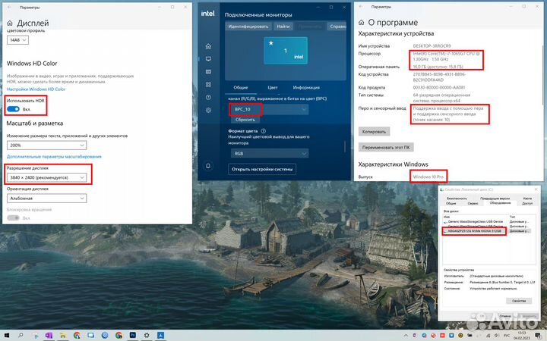Go back with the arrow in Дисплей window

pos(9,8)
